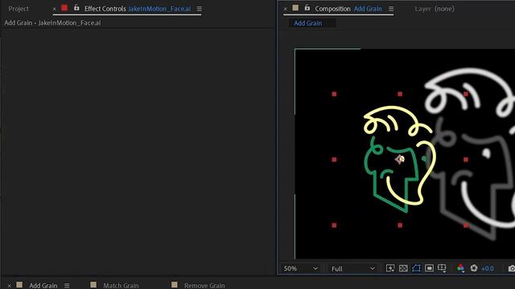Take a snapshot with camera icon
Viewport: 515px width, 289px height.
[512, 269]
